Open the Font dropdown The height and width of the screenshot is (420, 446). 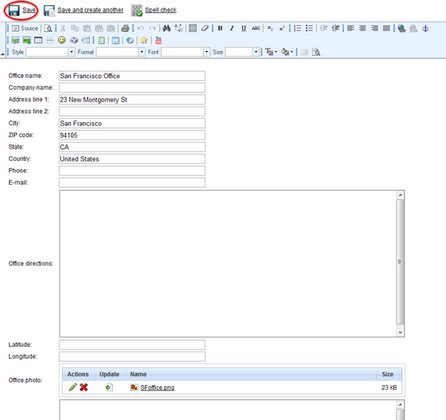(x=185, y=52)
